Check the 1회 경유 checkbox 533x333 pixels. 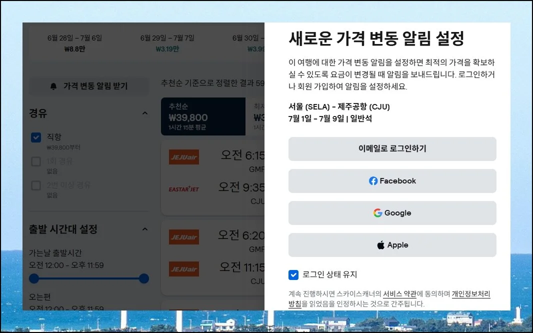(36, 161)
